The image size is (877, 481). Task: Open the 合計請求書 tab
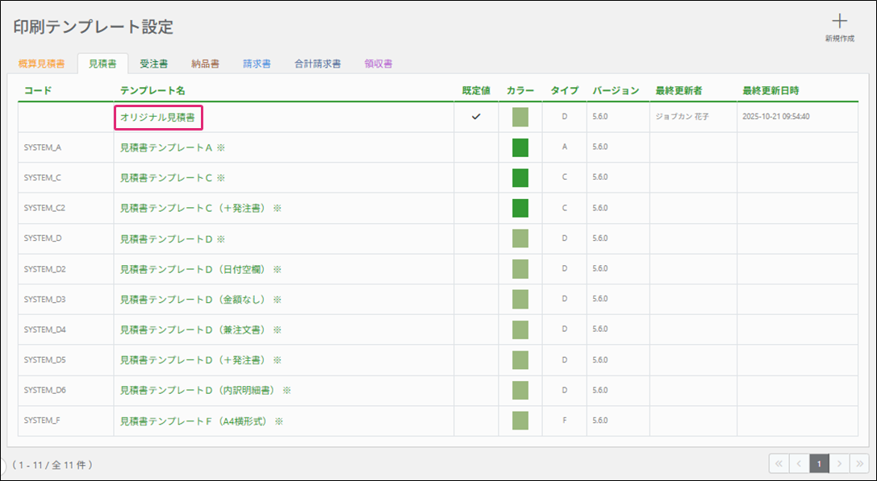tap(317, 64)
